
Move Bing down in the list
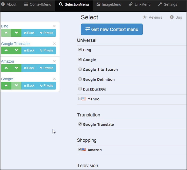(16, 33)
